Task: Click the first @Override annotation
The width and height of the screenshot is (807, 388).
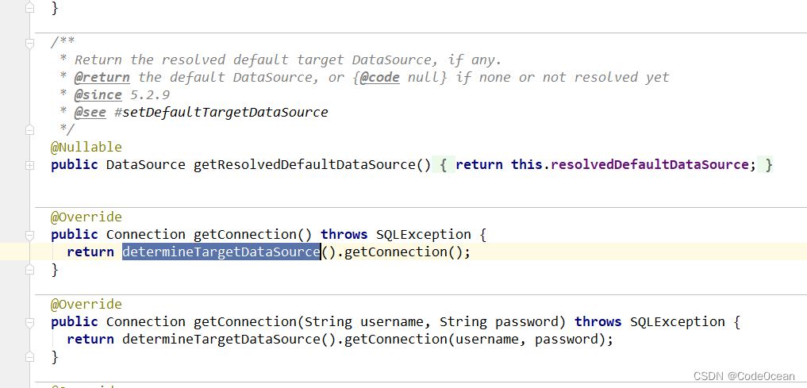Action: click(86, 217)
